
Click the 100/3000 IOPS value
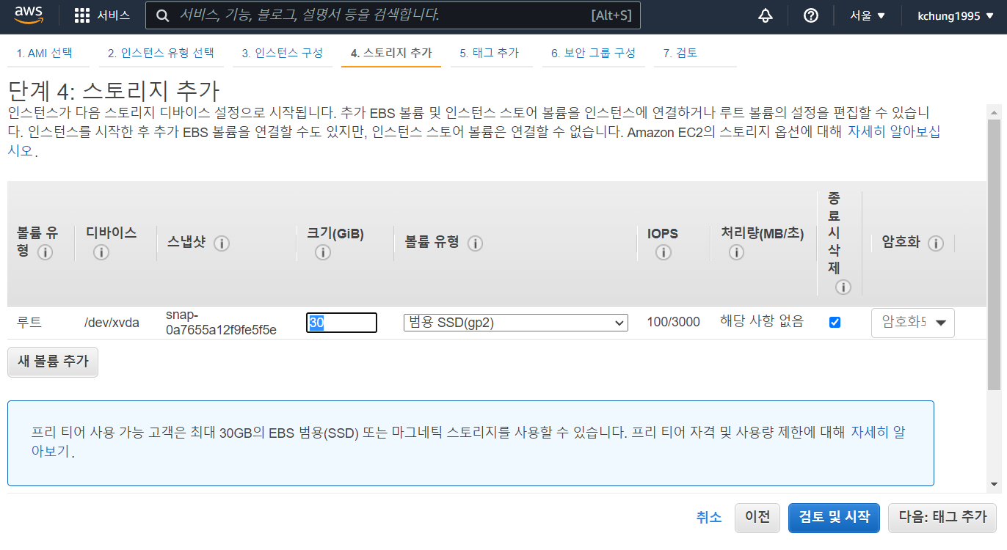click(673, 322)
